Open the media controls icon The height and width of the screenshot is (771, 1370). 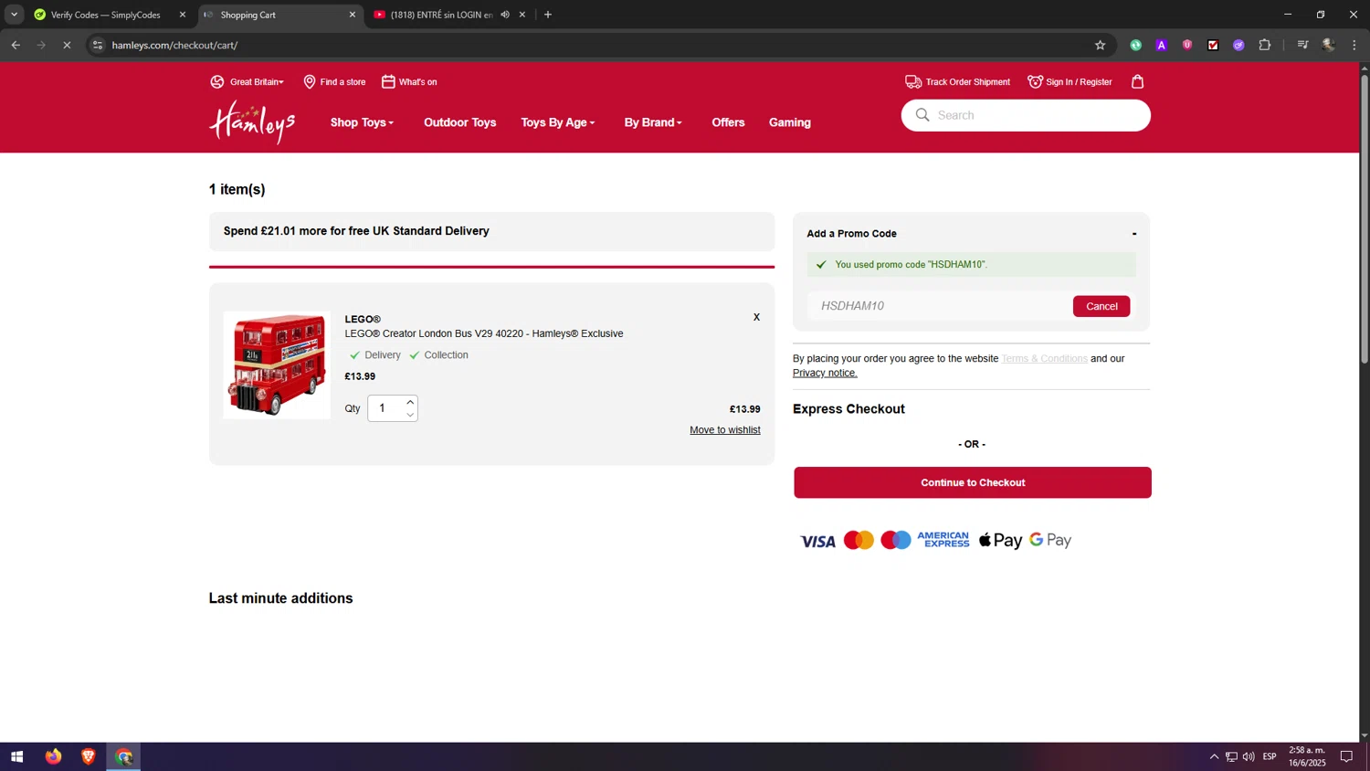click(x=1302, y=45)
